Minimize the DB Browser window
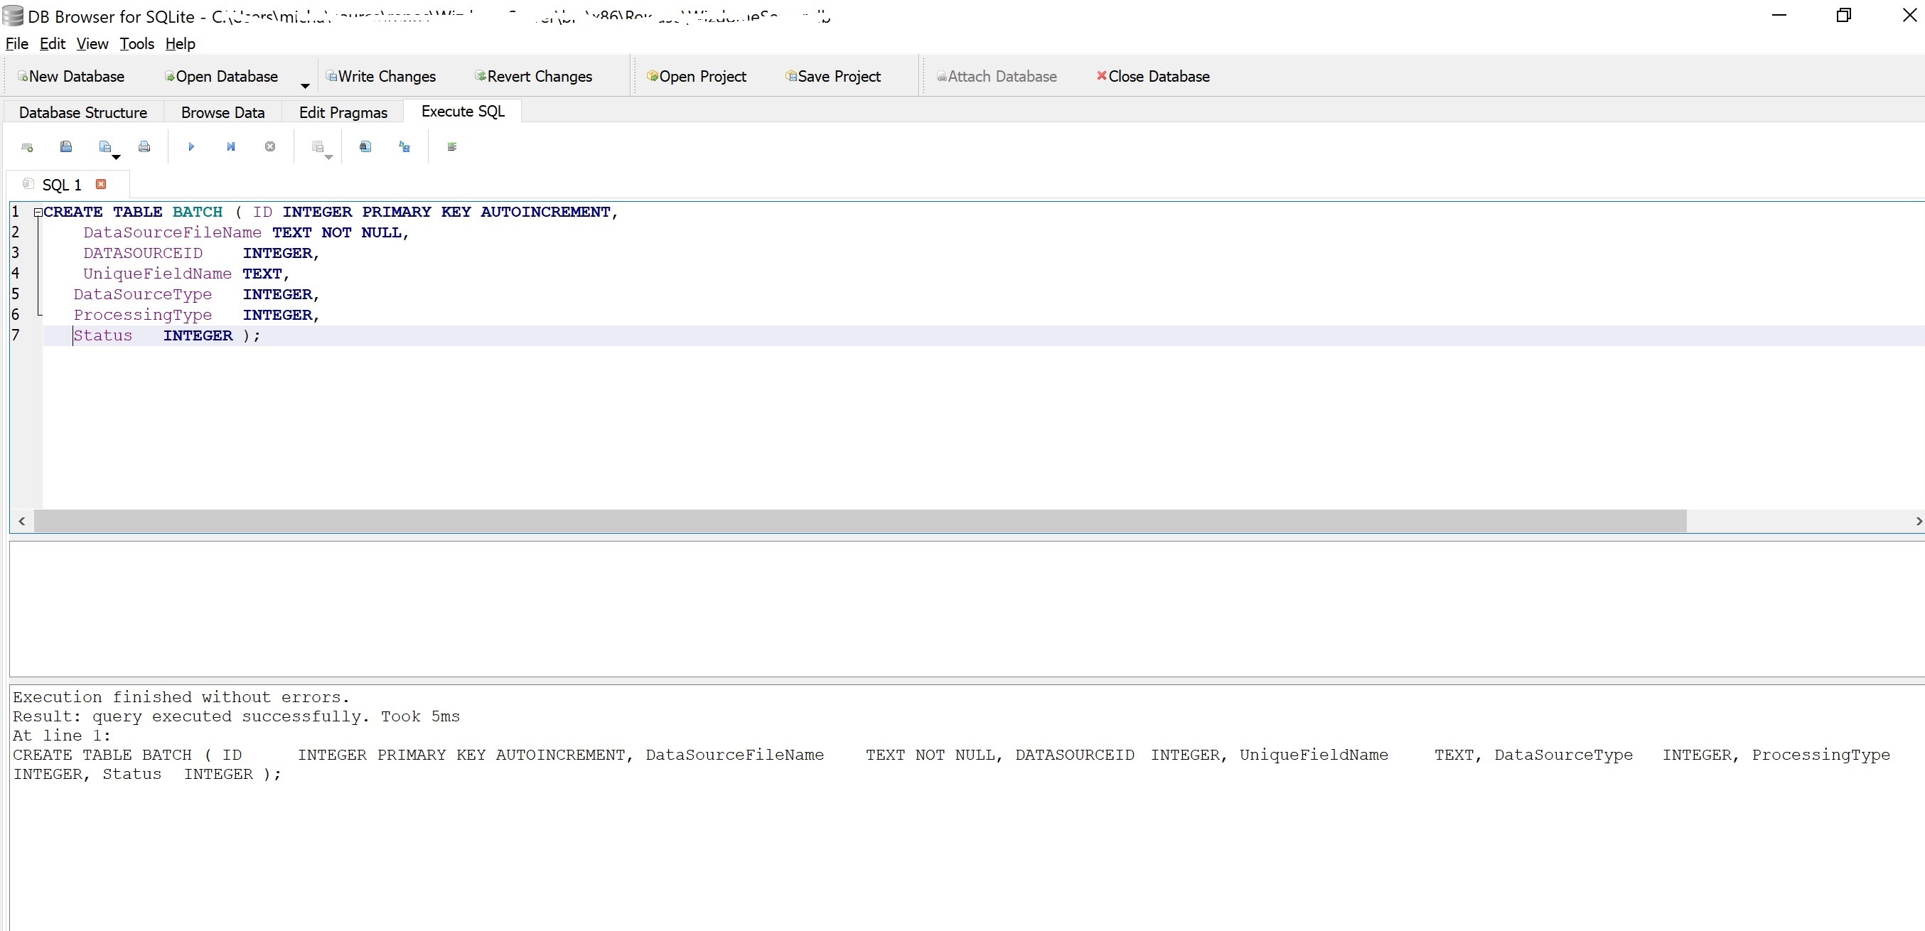1925x931 pixels. (x=1779, y=15)
